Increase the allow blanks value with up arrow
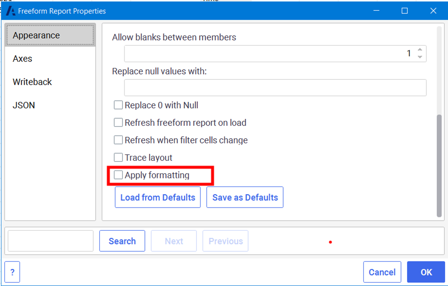 coord(420,50)
